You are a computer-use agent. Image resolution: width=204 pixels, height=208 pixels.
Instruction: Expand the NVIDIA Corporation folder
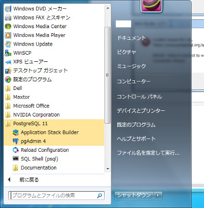point(54,115)
